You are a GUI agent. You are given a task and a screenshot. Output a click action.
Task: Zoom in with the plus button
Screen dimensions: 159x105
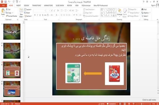point(150,104)
